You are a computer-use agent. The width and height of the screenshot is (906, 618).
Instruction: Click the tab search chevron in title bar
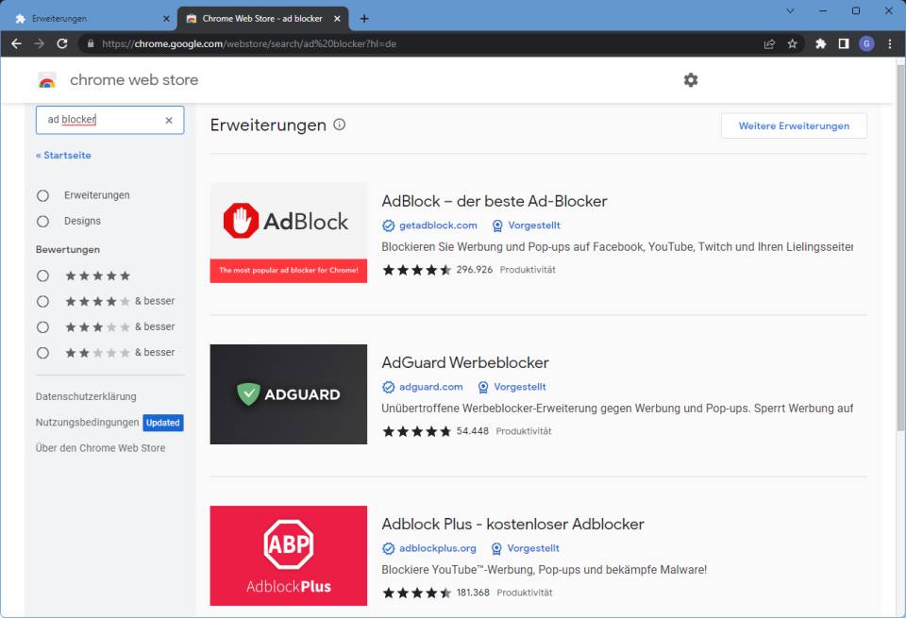coord(790,10)
